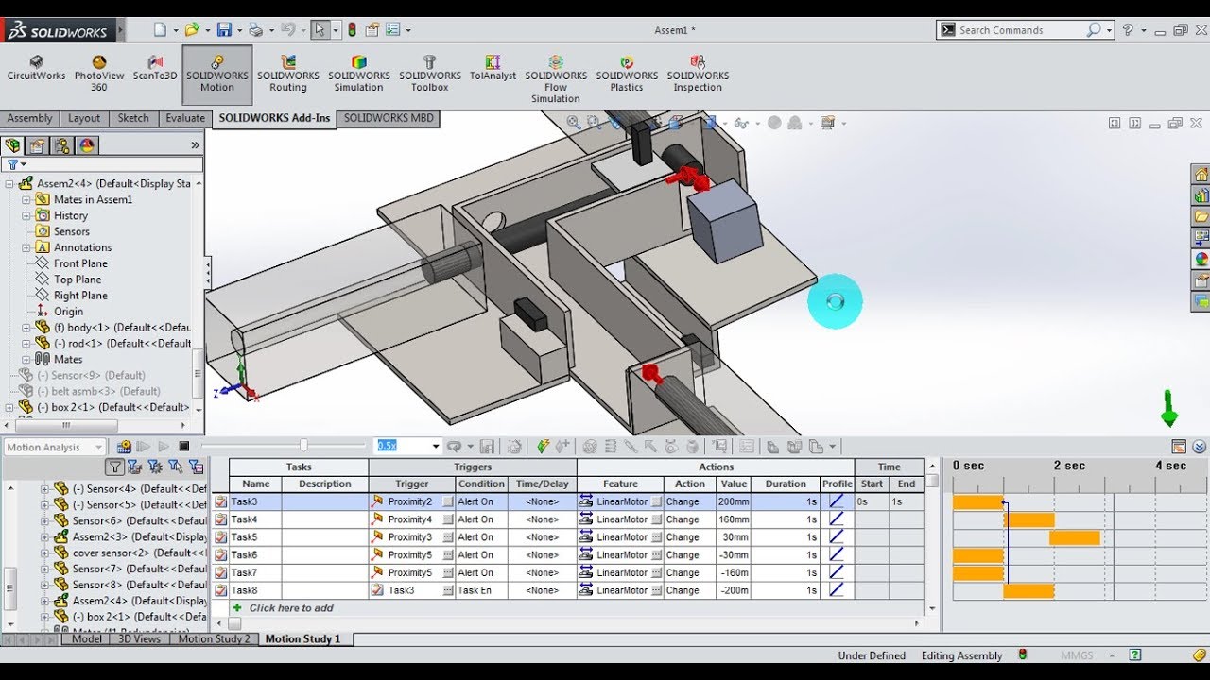Activate SOLIDWORKS Routing add-in

point(288,74)
